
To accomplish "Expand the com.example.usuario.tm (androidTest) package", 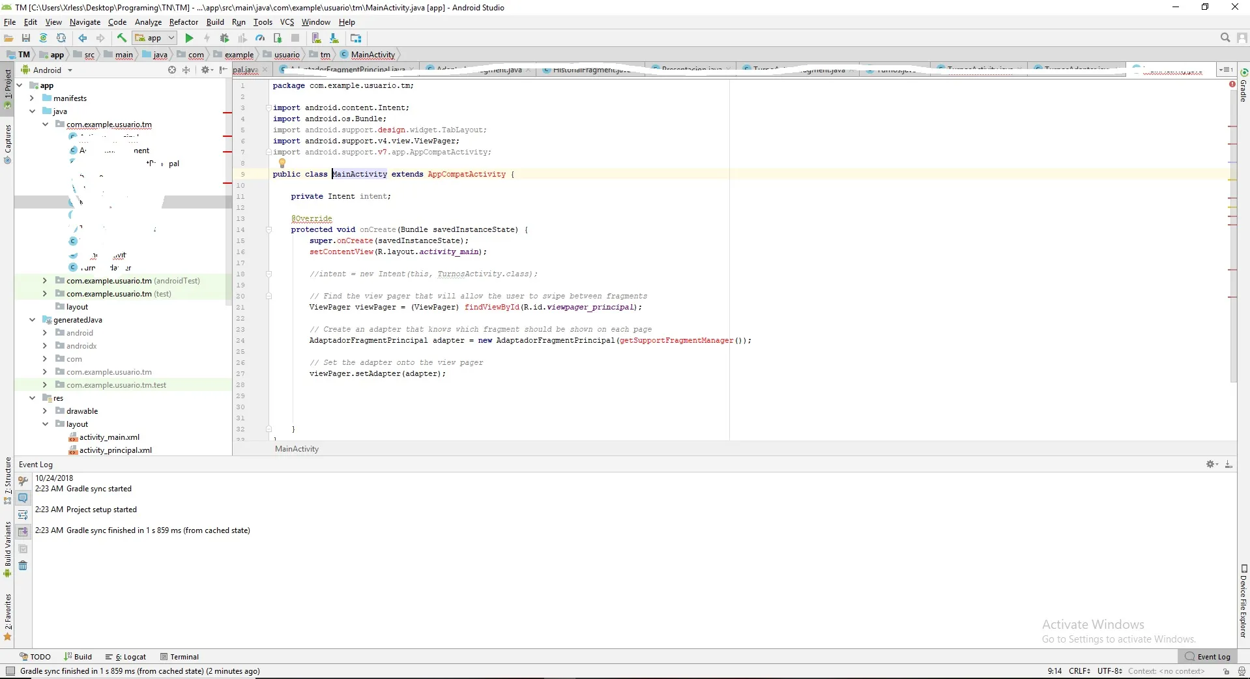I will coord(45,281).
